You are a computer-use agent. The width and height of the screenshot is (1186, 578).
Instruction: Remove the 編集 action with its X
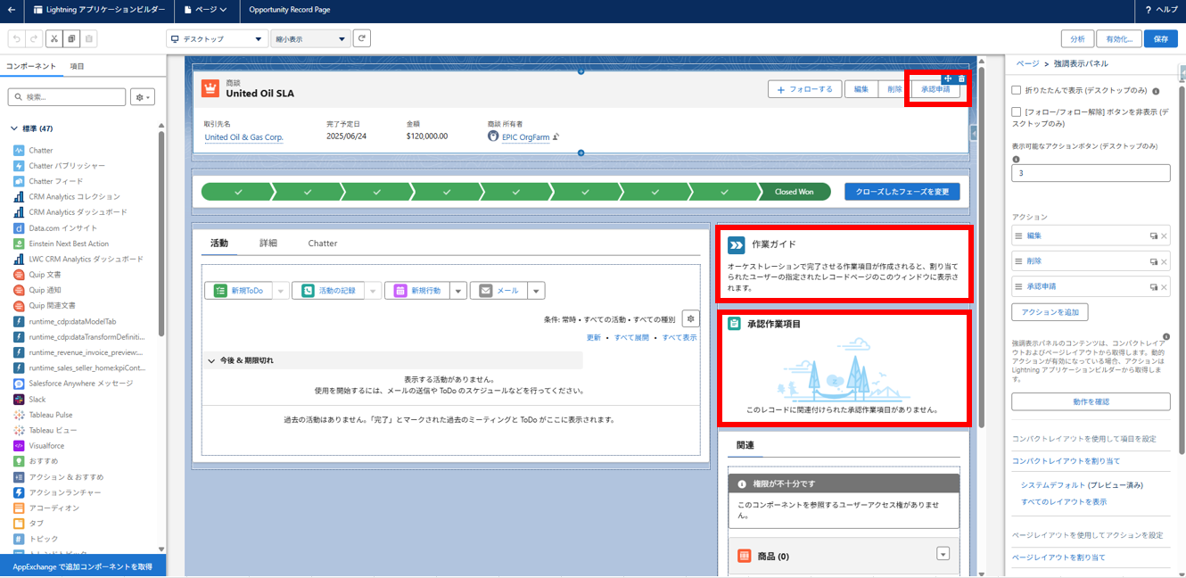point(1163,236)
